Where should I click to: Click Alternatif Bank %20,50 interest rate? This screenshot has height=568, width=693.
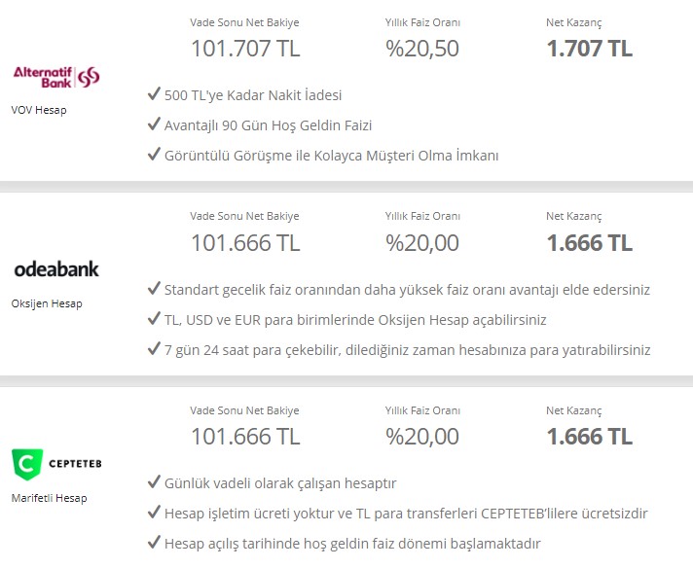[x=422, y=48]
